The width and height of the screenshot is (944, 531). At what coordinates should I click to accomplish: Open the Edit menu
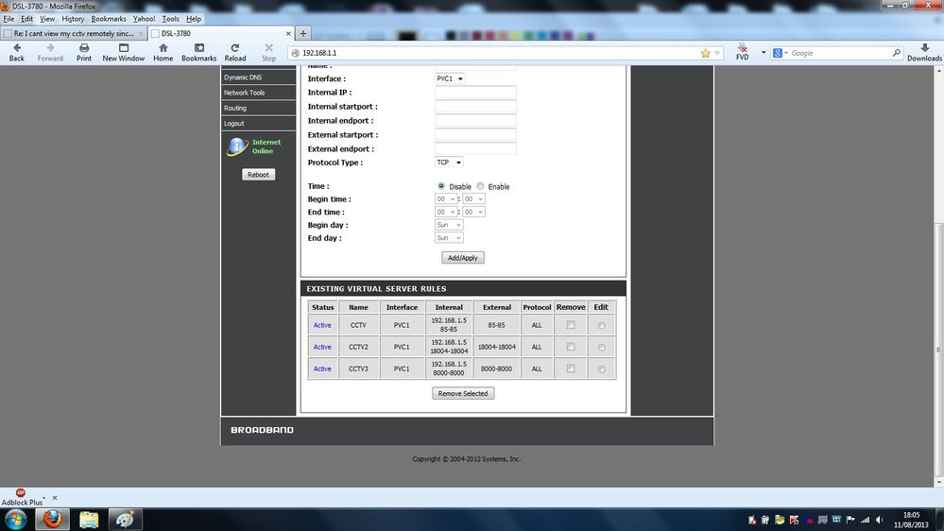(x=27, y=19)
